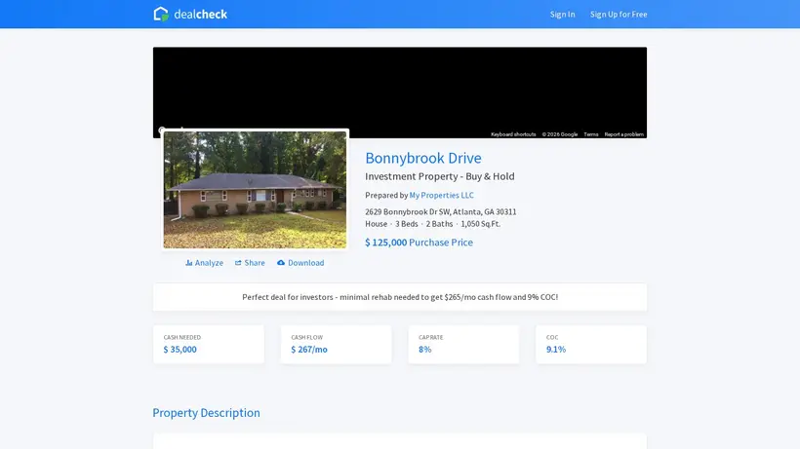Click the Share arrow icon
800x449 pixels.
click(238, 263)
